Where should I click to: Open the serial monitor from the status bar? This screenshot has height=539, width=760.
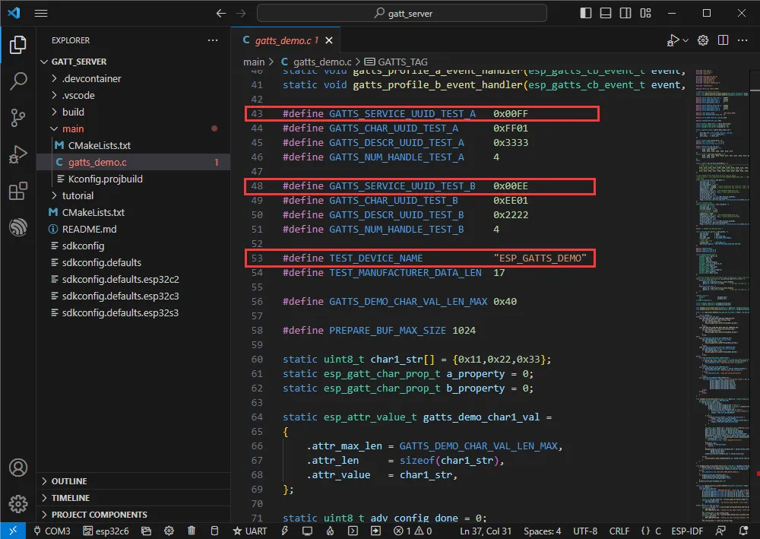coord(306,530)
